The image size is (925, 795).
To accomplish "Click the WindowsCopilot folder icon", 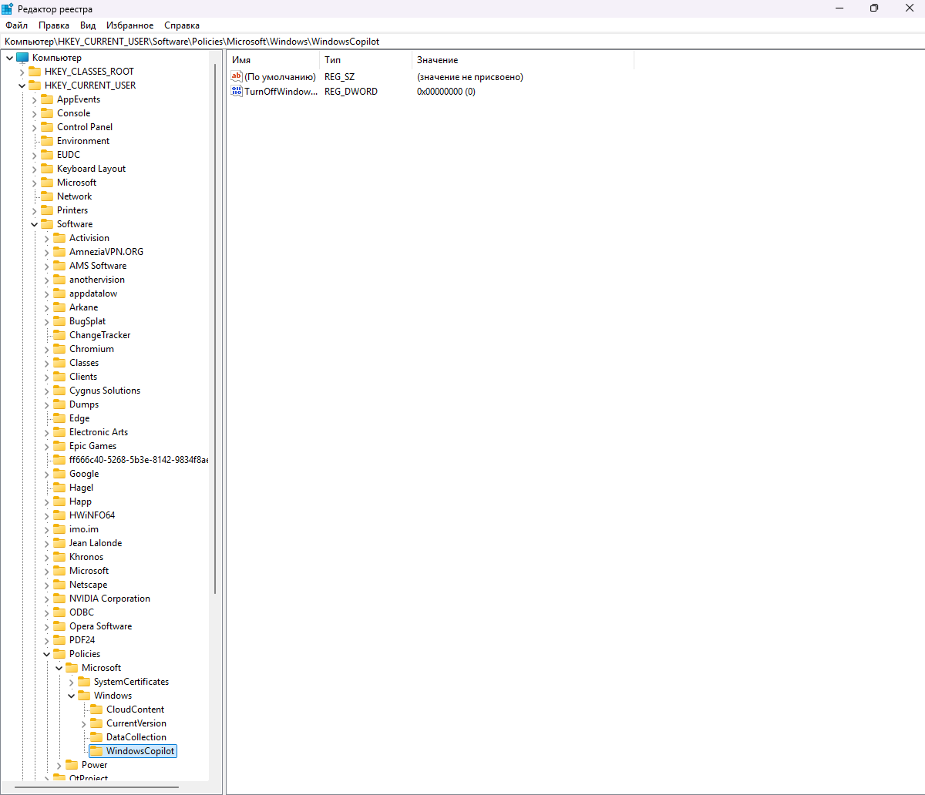I will [96, 751].
